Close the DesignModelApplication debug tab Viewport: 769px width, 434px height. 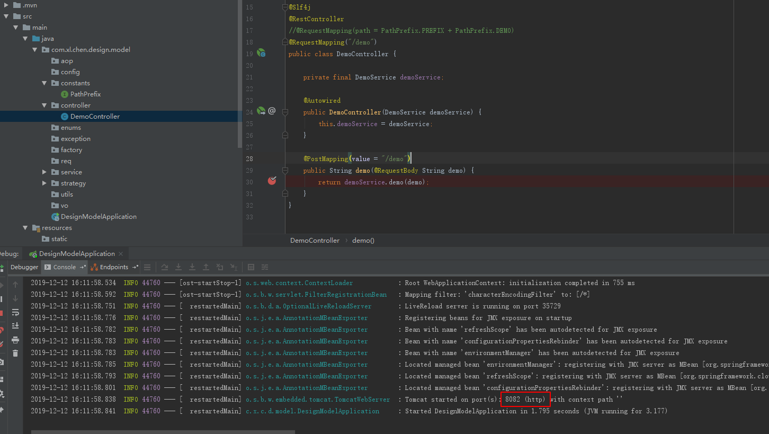(x=121, y=254)
